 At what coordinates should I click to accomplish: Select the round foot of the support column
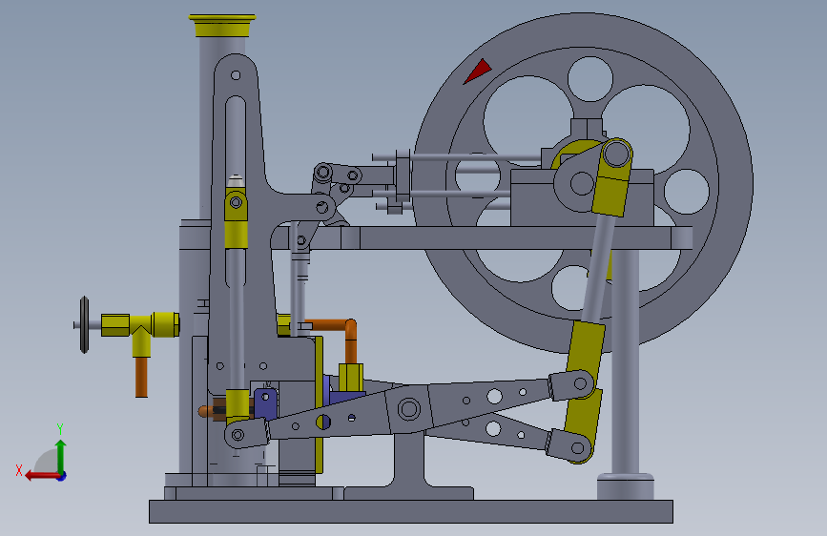point(626,486)
